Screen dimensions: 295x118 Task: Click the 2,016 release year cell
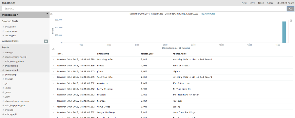point(144,95)
